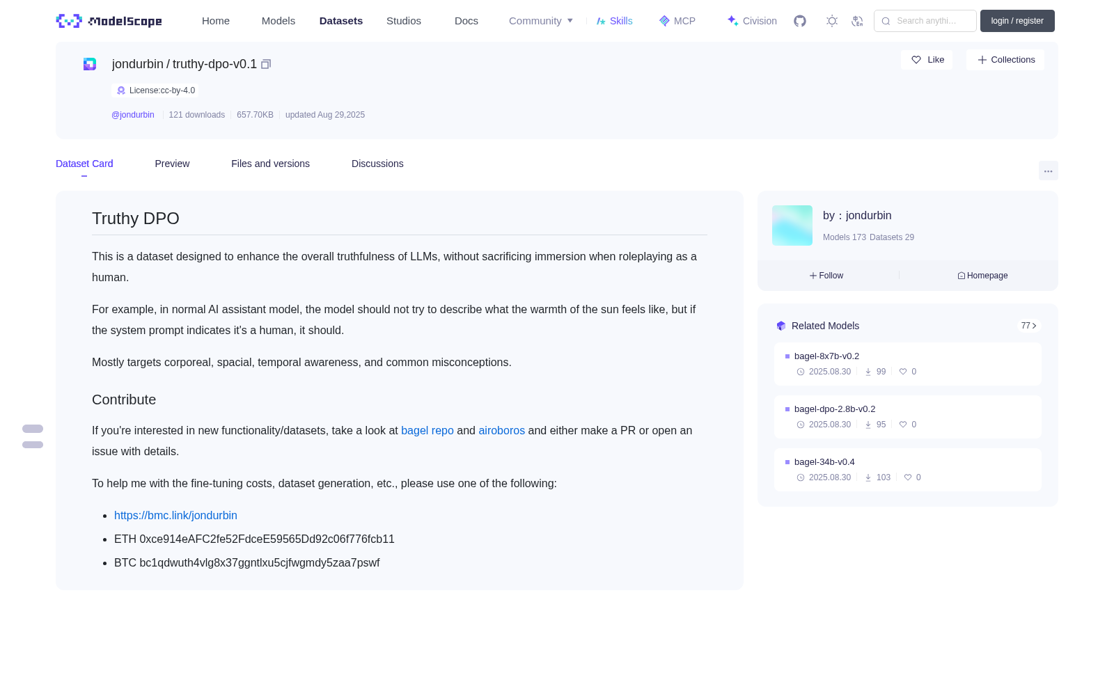Select the Dataset Card tab
Screen dimensions: 1114x696
[84, 164]
